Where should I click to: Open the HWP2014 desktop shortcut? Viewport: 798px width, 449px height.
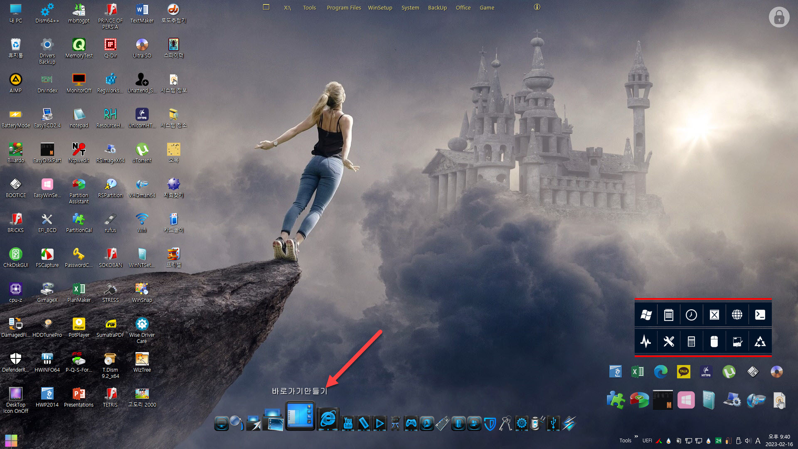click(x=47, y=397)
